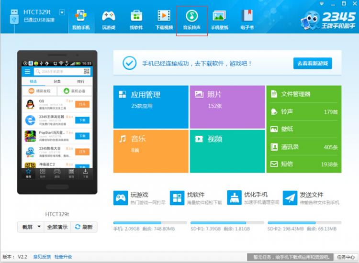Click the 去看看新游戏 button
Viewport: 359px width, 263px height.
click(313, 63)
